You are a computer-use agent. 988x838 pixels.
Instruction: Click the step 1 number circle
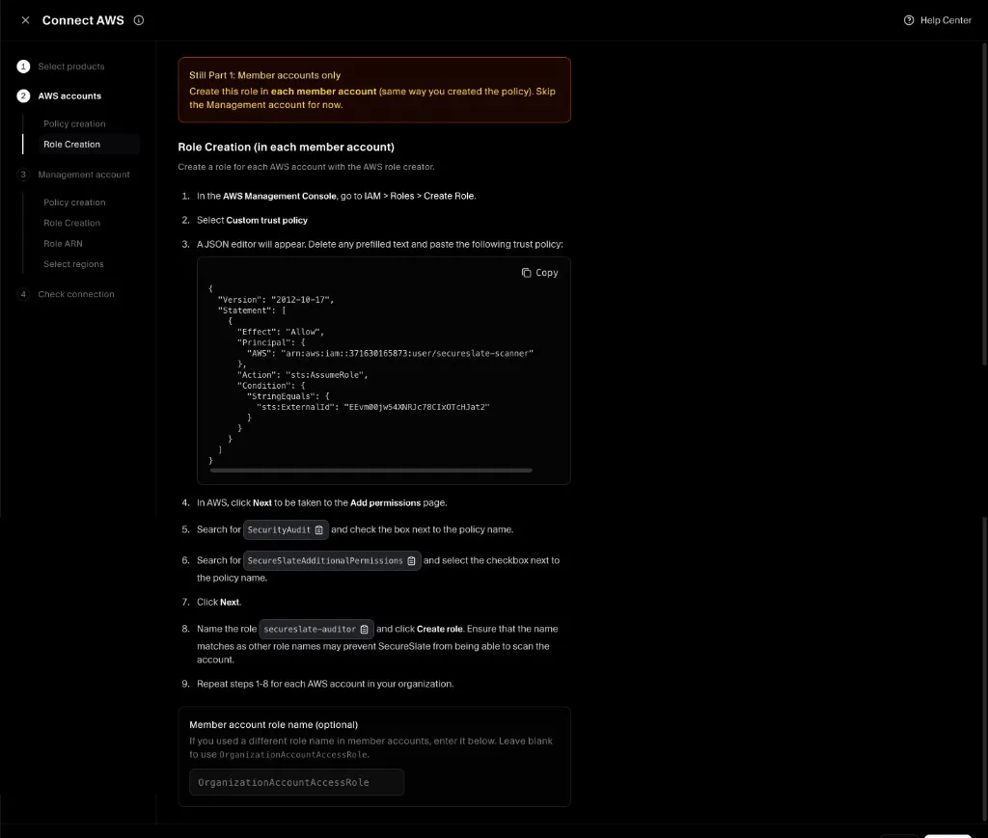(x=23, y=67)
